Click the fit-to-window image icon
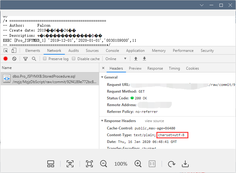Screen dimensions: 236x173 70,164
